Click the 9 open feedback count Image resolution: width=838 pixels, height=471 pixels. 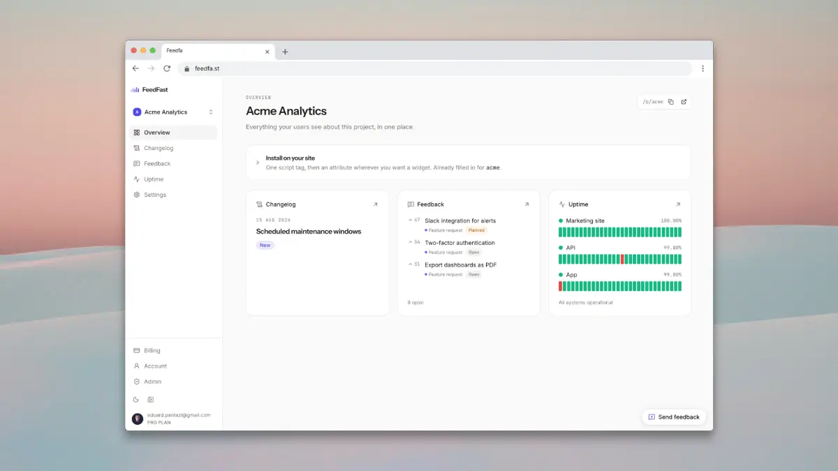pyautogui.click(x=416, y=303)
